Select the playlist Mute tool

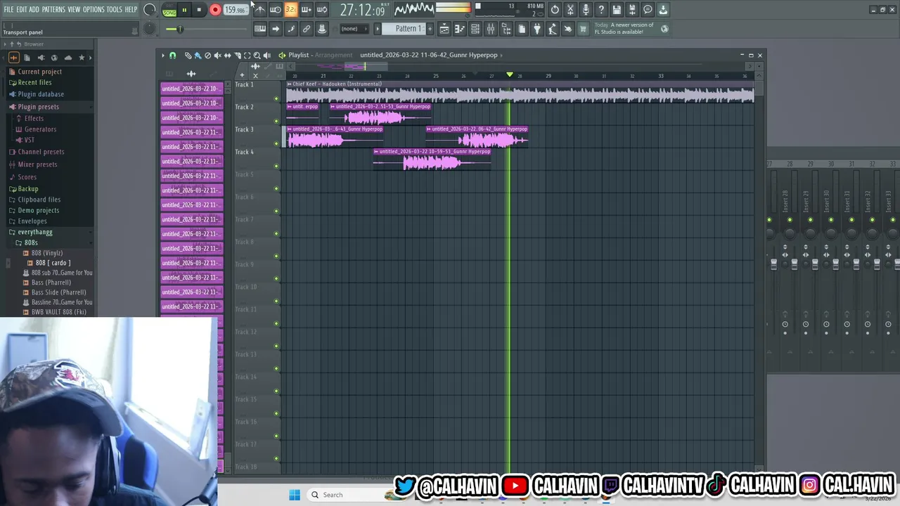click(217, 55)
